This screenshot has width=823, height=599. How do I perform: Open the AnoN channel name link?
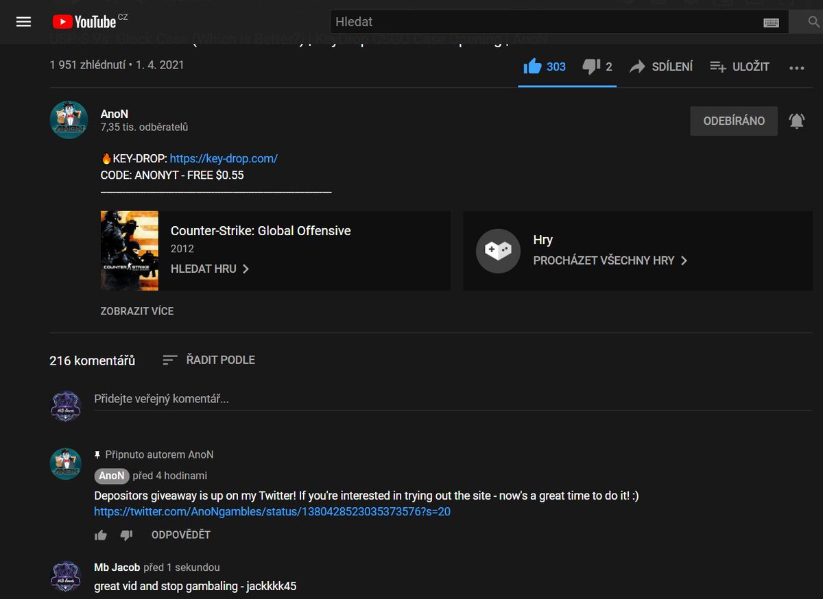coord(114,114)
